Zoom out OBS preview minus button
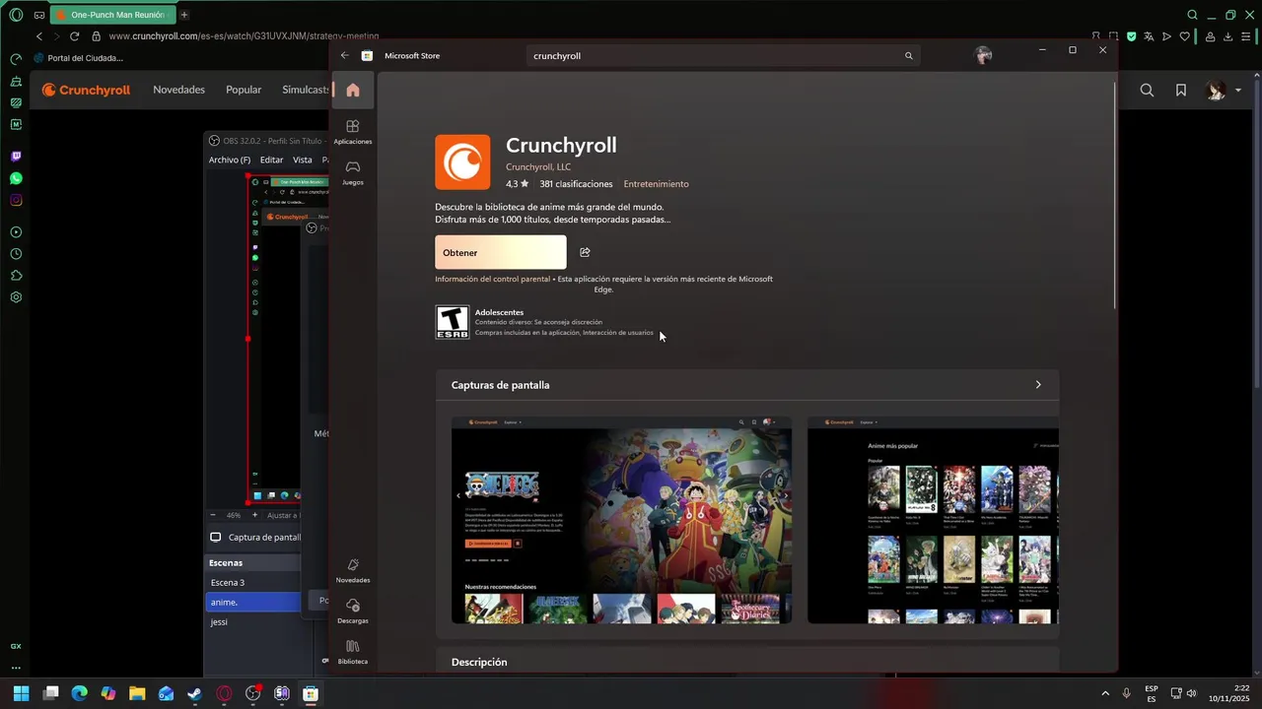This screenshot has width=1262, height=709. click(213, 515)
